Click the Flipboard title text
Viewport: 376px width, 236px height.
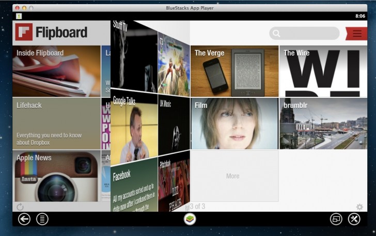[61, 32]
